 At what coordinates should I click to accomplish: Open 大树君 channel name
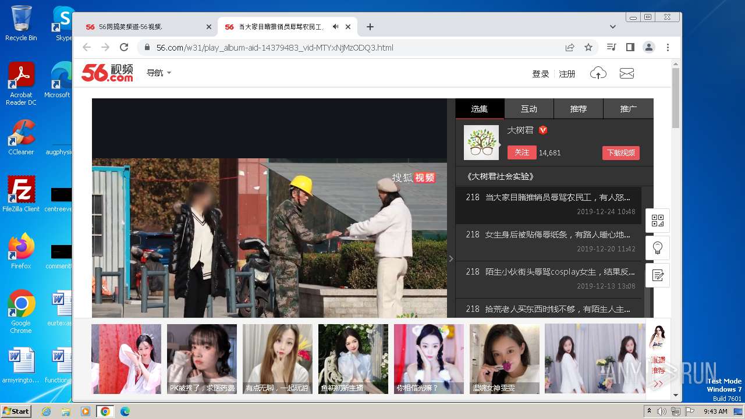520,130
